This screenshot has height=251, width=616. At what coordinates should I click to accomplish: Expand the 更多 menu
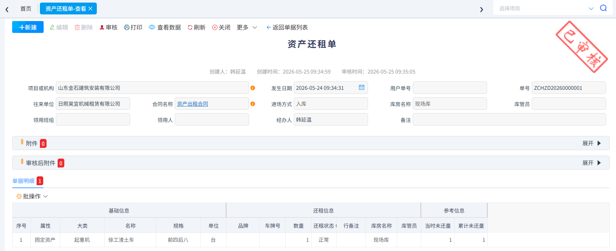247,27
